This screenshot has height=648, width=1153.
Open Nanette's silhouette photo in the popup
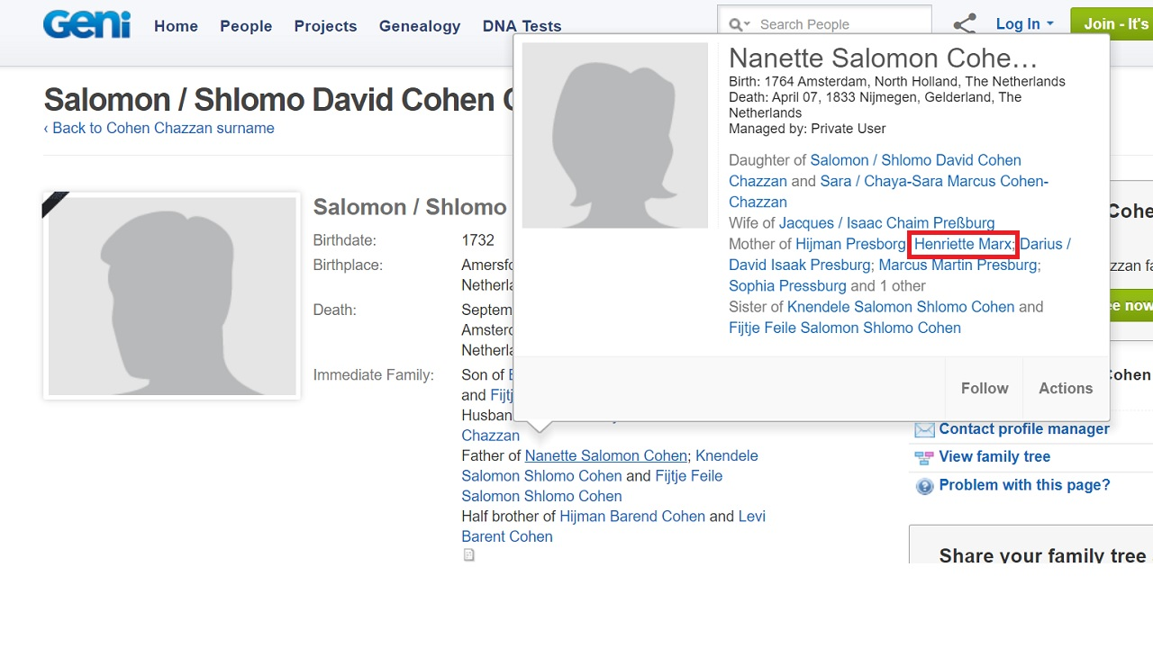pyautogui.click(x=615, y=135)
